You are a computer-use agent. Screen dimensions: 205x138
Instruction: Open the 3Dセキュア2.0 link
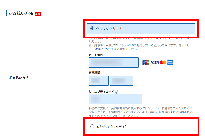(x=102, y=49)
